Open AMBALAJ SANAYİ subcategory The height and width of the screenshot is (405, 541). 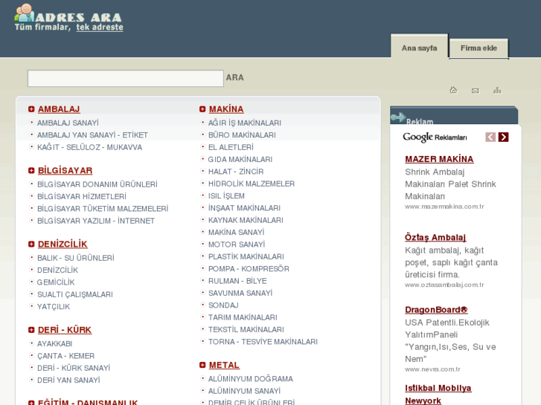(x=68, y=123)
